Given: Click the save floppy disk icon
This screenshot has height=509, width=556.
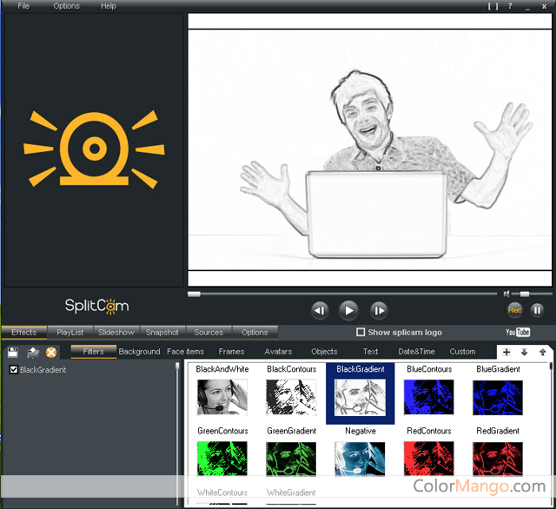Looking at the screenshot, I should [13, 352].
